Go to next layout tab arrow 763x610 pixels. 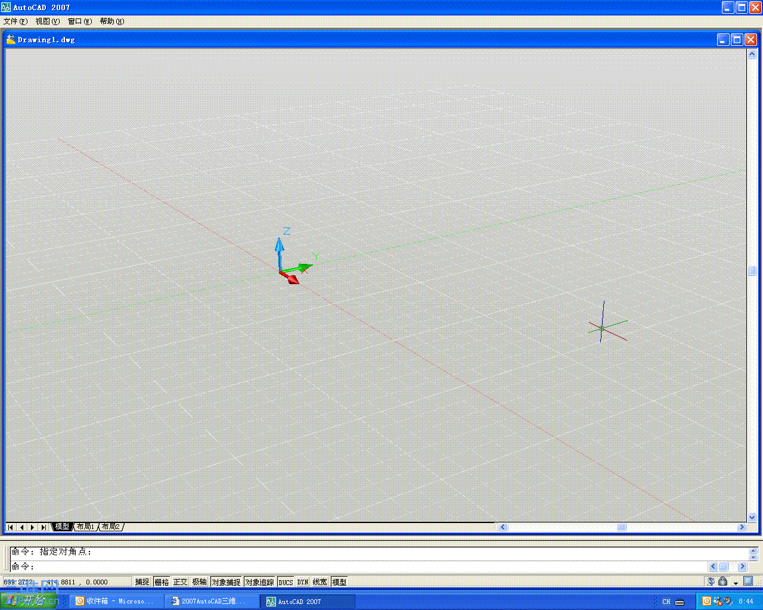pos(32,527)
